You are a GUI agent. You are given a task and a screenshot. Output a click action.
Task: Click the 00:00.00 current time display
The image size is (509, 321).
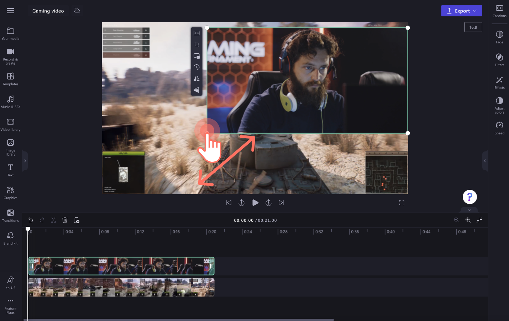coord(244,220)
